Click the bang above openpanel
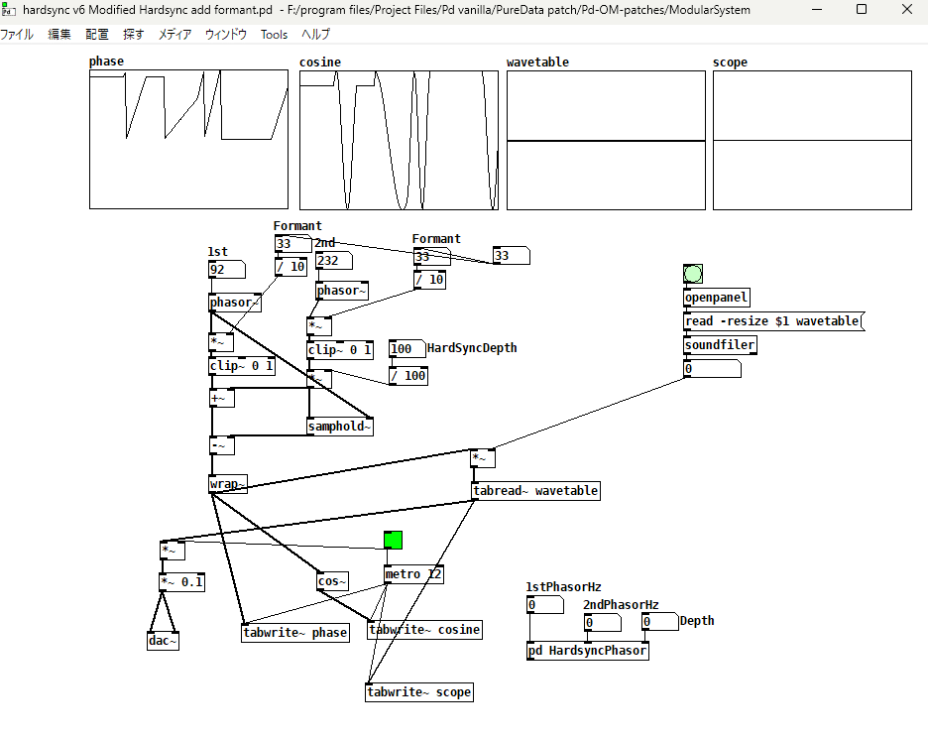Viewport: 928px width, 740px height. [x=692, y=273]
